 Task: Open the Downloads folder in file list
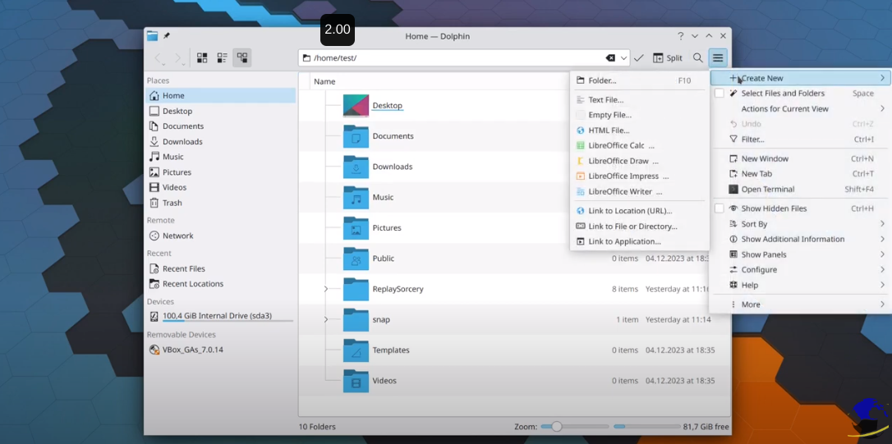(x=393, y=167)
